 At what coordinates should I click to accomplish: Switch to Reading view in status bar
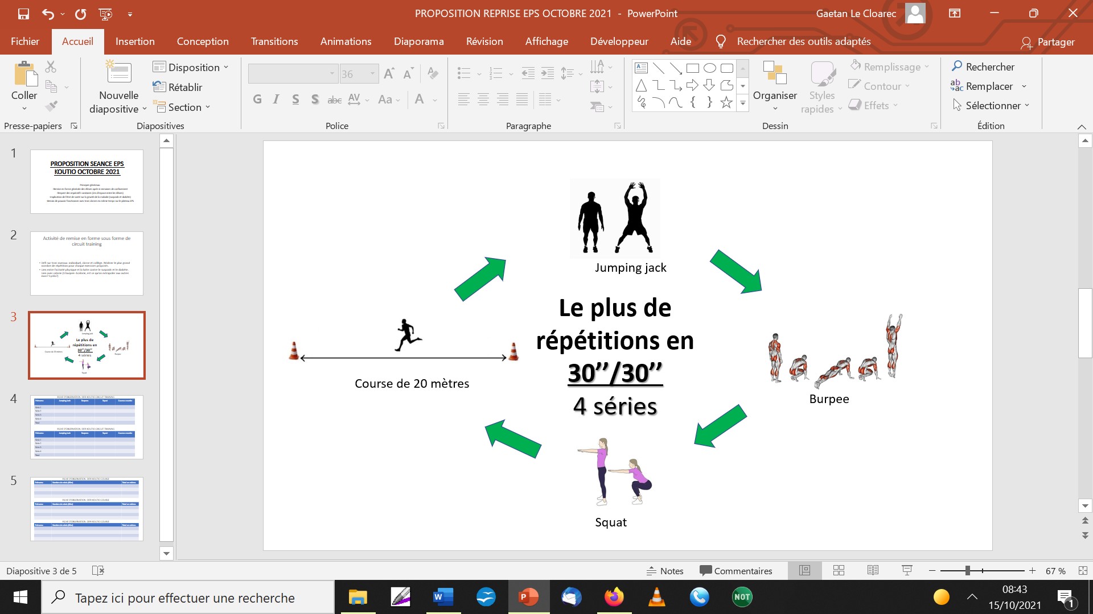coord(873,570)
